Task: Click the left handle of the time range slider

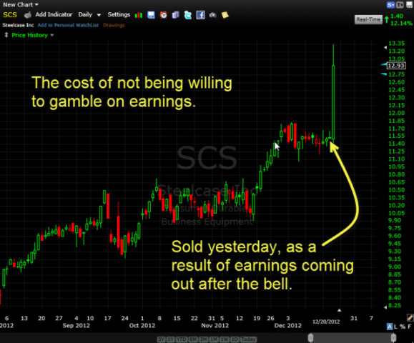Action: click(x=310, y=338)
